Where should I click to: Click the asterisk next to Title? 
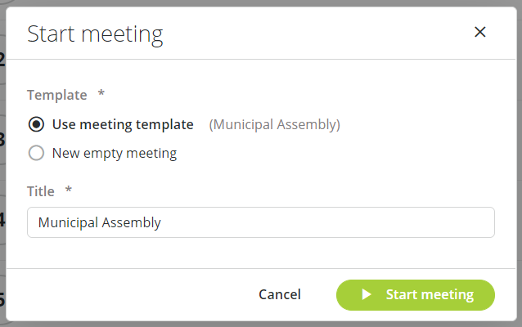point(69,190)
